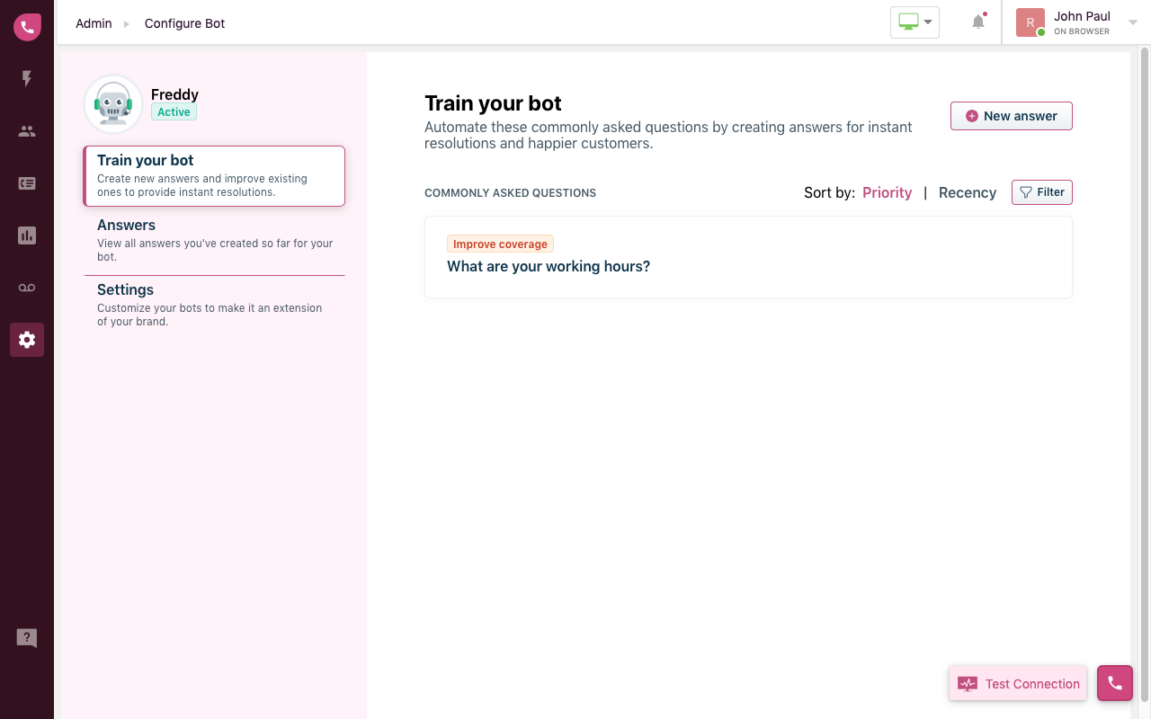Click the Freddy bot avatar image
Viewport: 1151px width, 719px height.
[112, 103]
